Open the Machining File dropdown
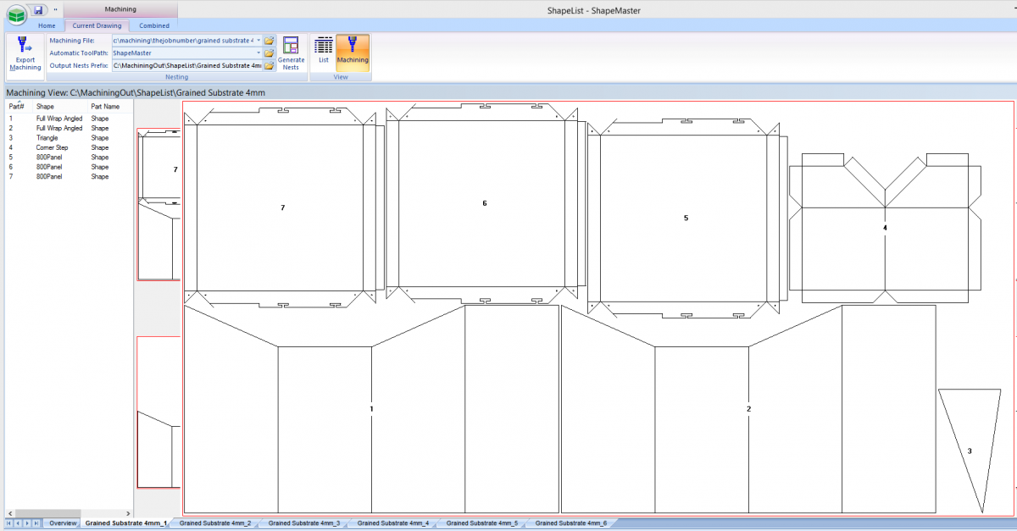 (x=258, y=40)
